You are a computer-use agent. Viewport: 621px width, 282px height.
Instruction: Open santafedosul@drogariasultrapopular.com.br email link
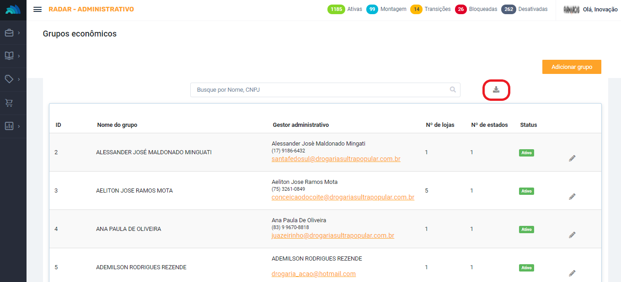[x=336, y=159]
